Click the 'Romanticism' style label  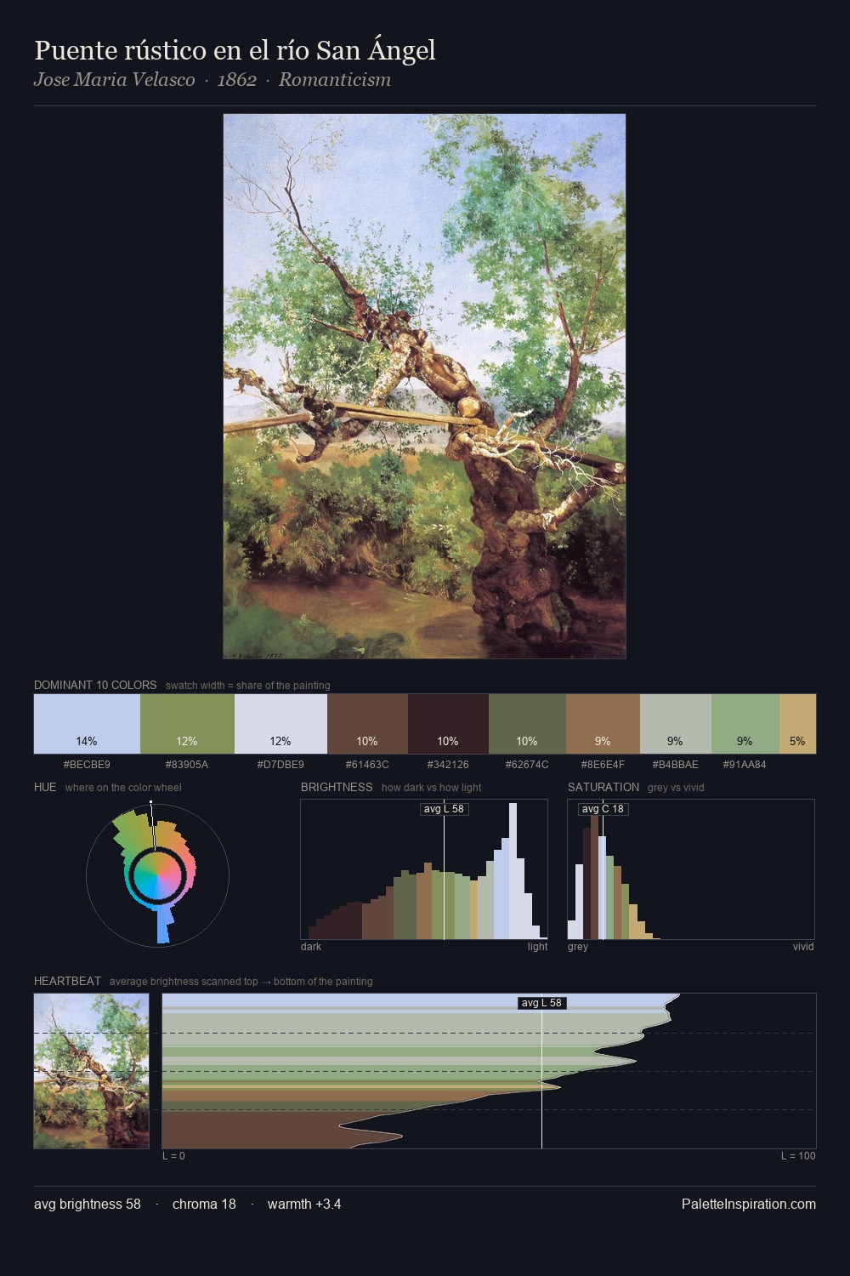tap(335, 79)
